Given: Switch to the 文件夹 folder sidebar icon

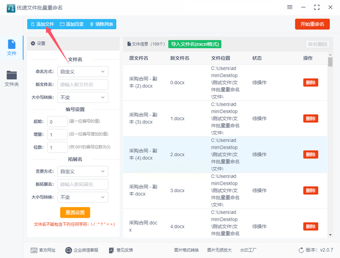Looking at the screenshot, I should coord(12,75).
